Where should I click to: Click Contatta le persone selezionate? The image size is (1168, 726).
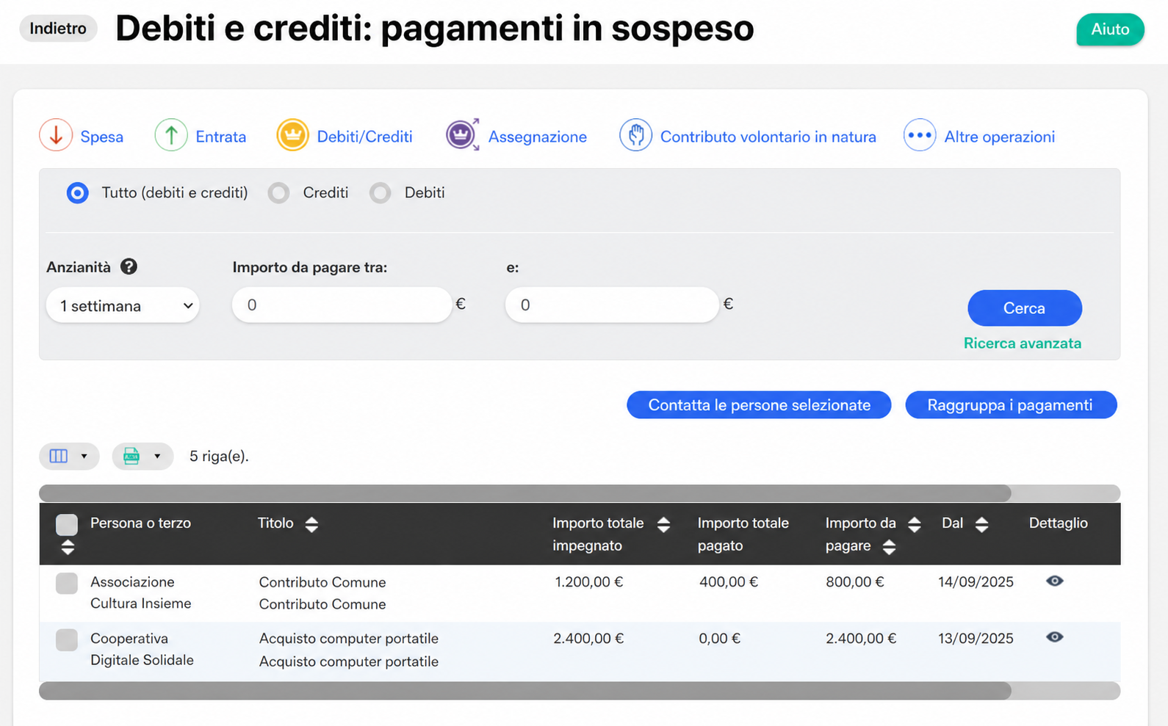click(759, 405)
